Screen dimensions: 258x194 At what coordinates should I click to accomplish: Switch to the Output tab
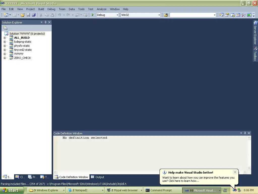98,177
